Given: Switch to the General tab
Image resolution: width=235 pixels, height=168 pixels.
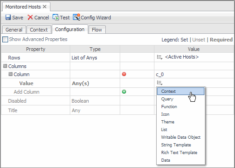Looking at the screenshot, I should [x=14, y=30].
